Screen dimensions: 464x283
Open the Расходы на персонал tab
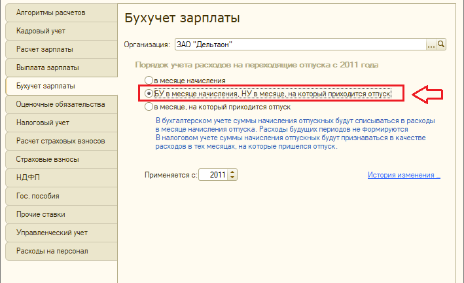pos(62,252)
